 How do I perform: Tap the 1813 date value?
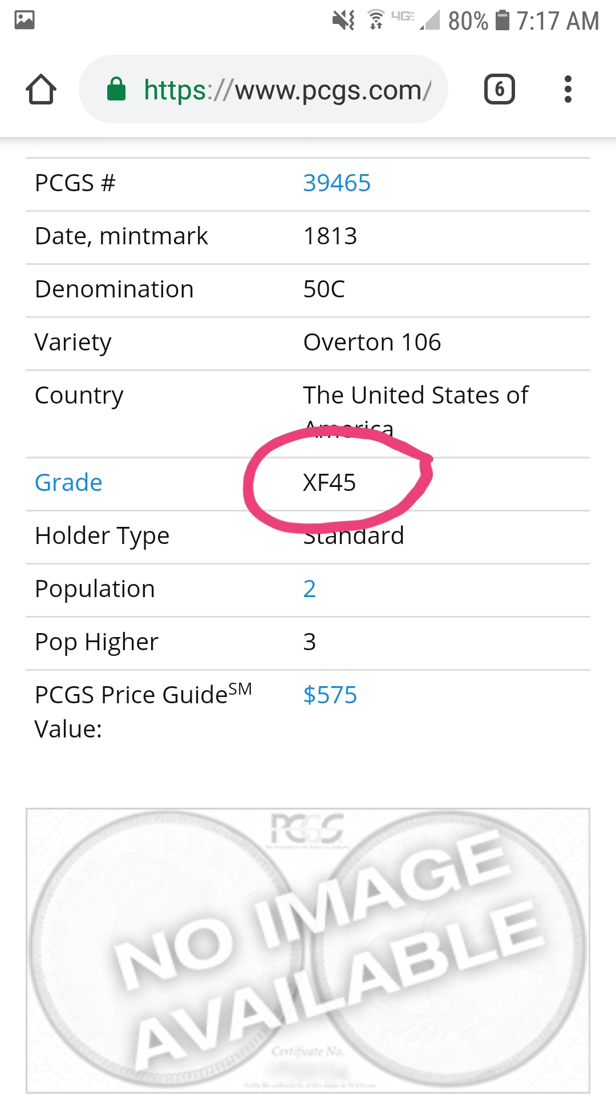tap(330, 236)
